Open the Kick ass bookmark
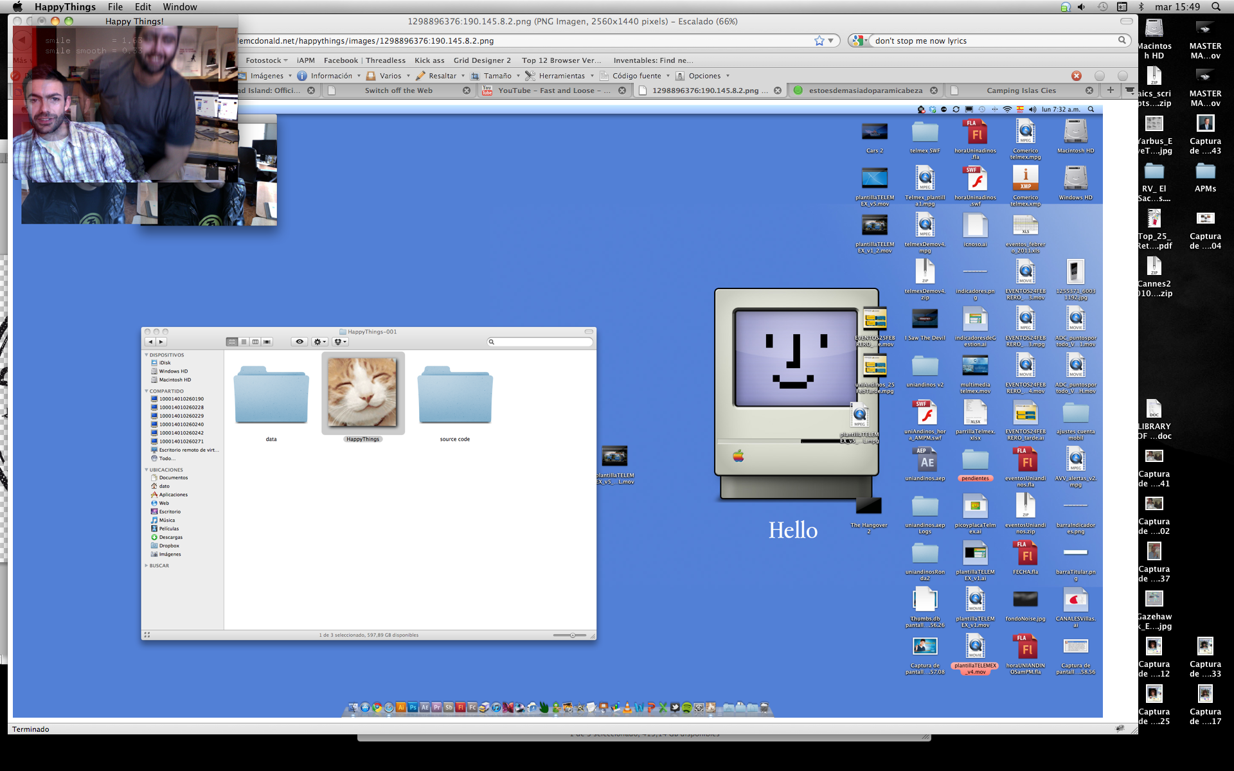The image size is (1234, 771). pos(429,60)
